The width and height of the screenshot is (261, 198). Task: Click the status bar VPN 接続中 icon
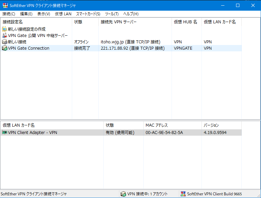[123, 194]
